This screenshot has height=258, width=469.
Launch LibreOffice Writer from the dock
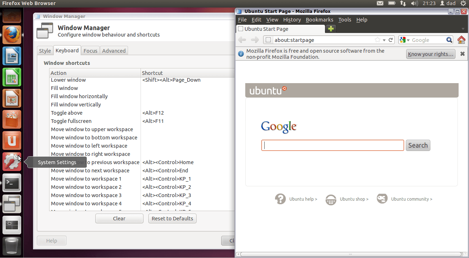click(12, 56)
